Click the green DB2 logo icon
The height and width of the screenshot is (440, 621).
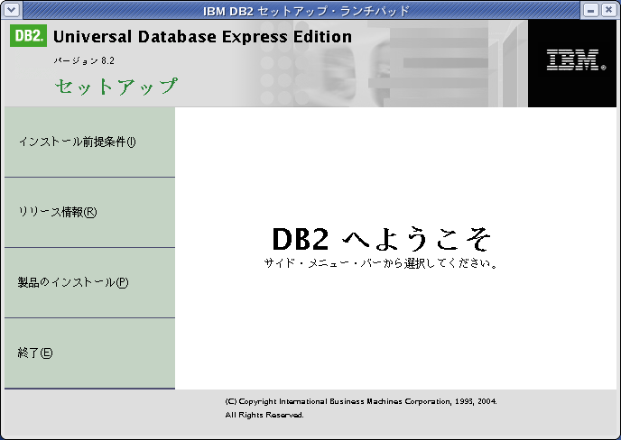coord(28,35)
